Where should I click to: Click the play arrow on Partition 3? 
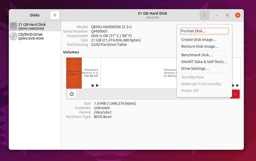coord(238,85)
